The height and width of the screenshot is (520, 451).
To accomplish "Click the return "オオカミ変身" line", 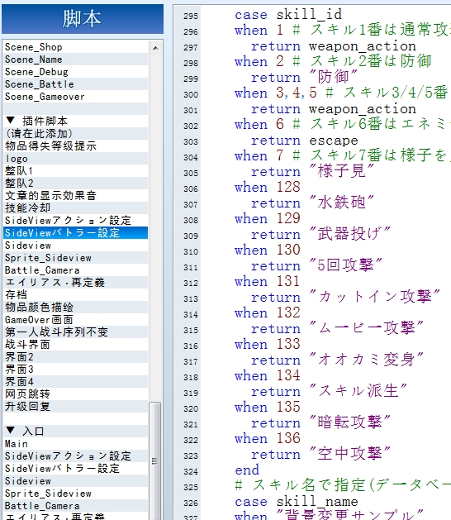I will tap(337, 360).
